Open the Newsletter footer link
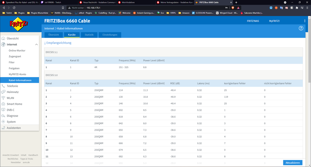This screenshot has height=167, width=311. coord(16,162)
